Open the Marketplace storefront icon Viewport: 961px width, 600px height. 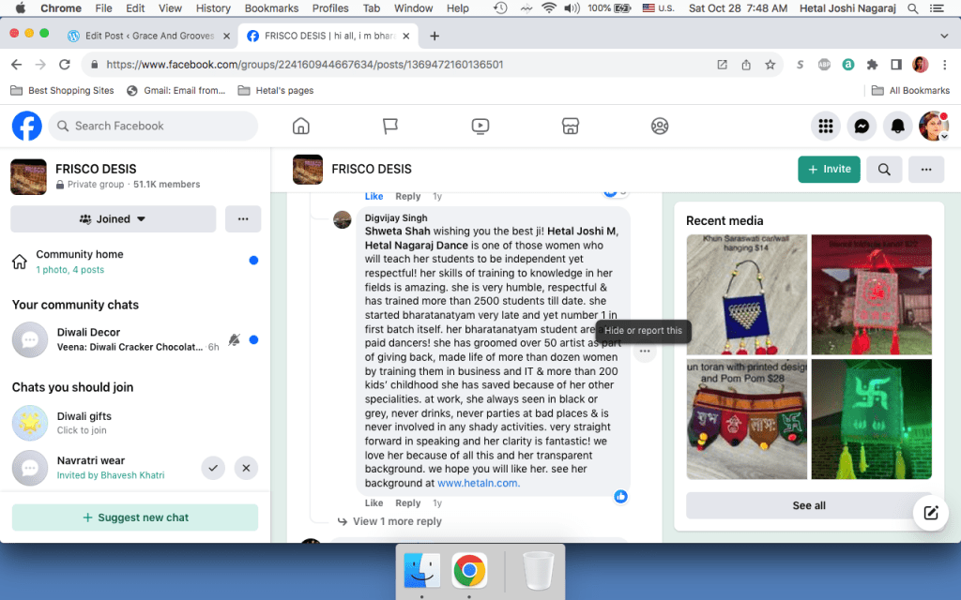tap(570, 126)
